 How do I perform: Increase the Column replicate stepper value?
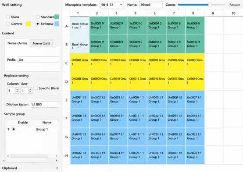[17, 90]
